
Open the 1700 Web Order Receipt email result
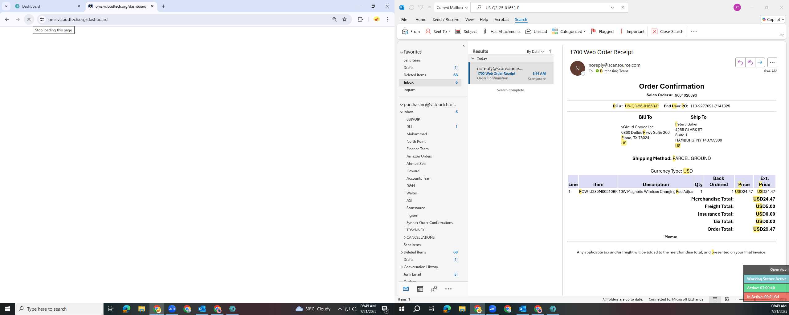[x=511, y=73]
